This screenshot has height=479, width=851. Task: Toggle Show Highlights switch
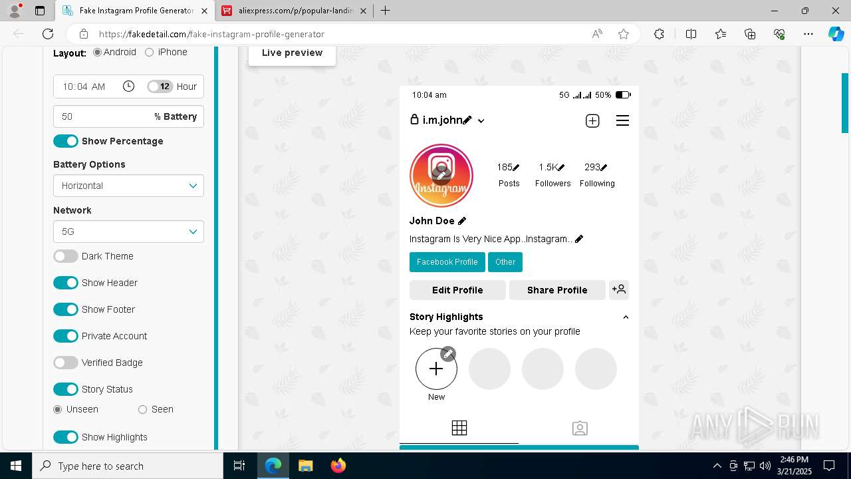pos(66,437)
